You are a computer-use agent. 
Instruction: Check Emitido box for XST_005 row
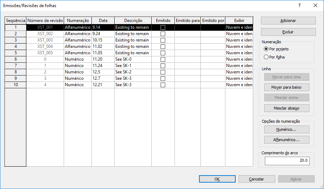pyautogui.click(x=163, y=53)
